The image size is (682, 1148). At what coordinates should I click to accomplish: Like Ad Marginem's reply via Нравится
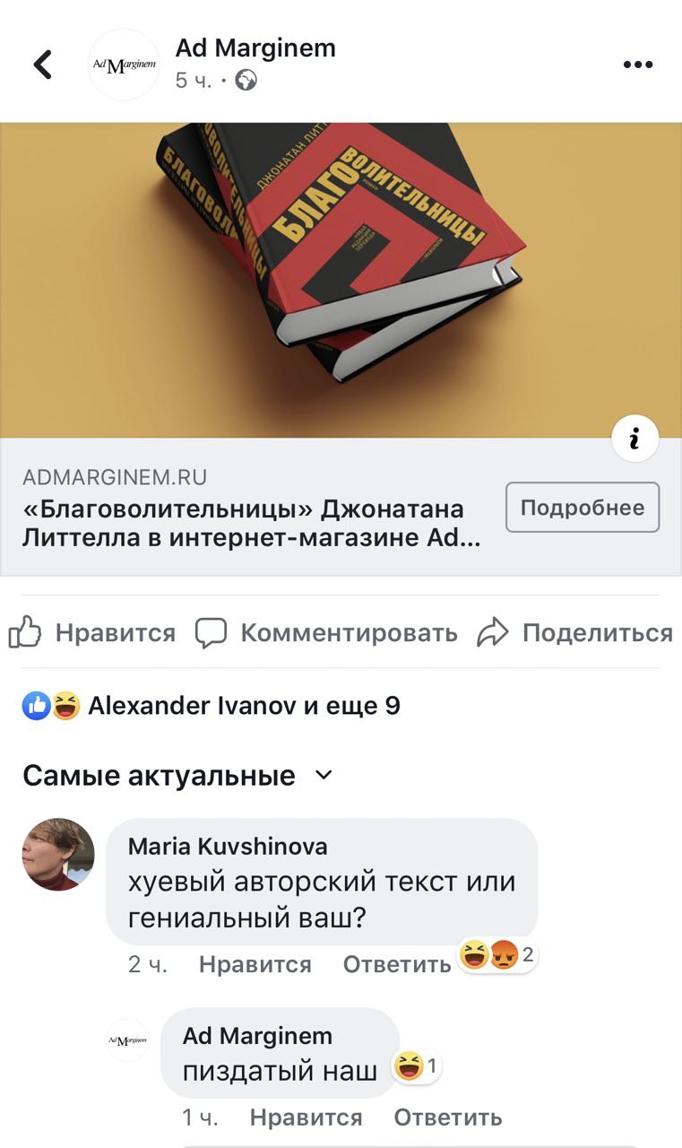[306, 1118]
